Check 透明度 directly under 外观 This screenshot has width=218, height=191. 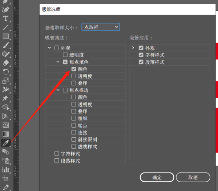pyautogui.click(x=65, y=55)
